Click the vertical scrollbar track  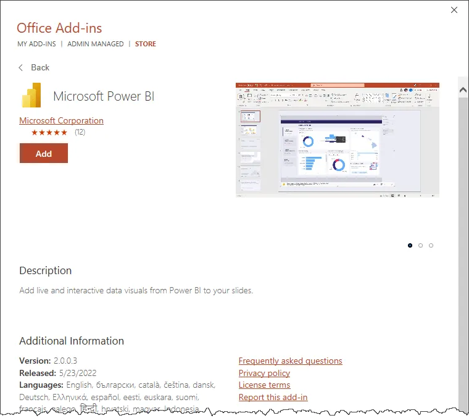[463, 247]
